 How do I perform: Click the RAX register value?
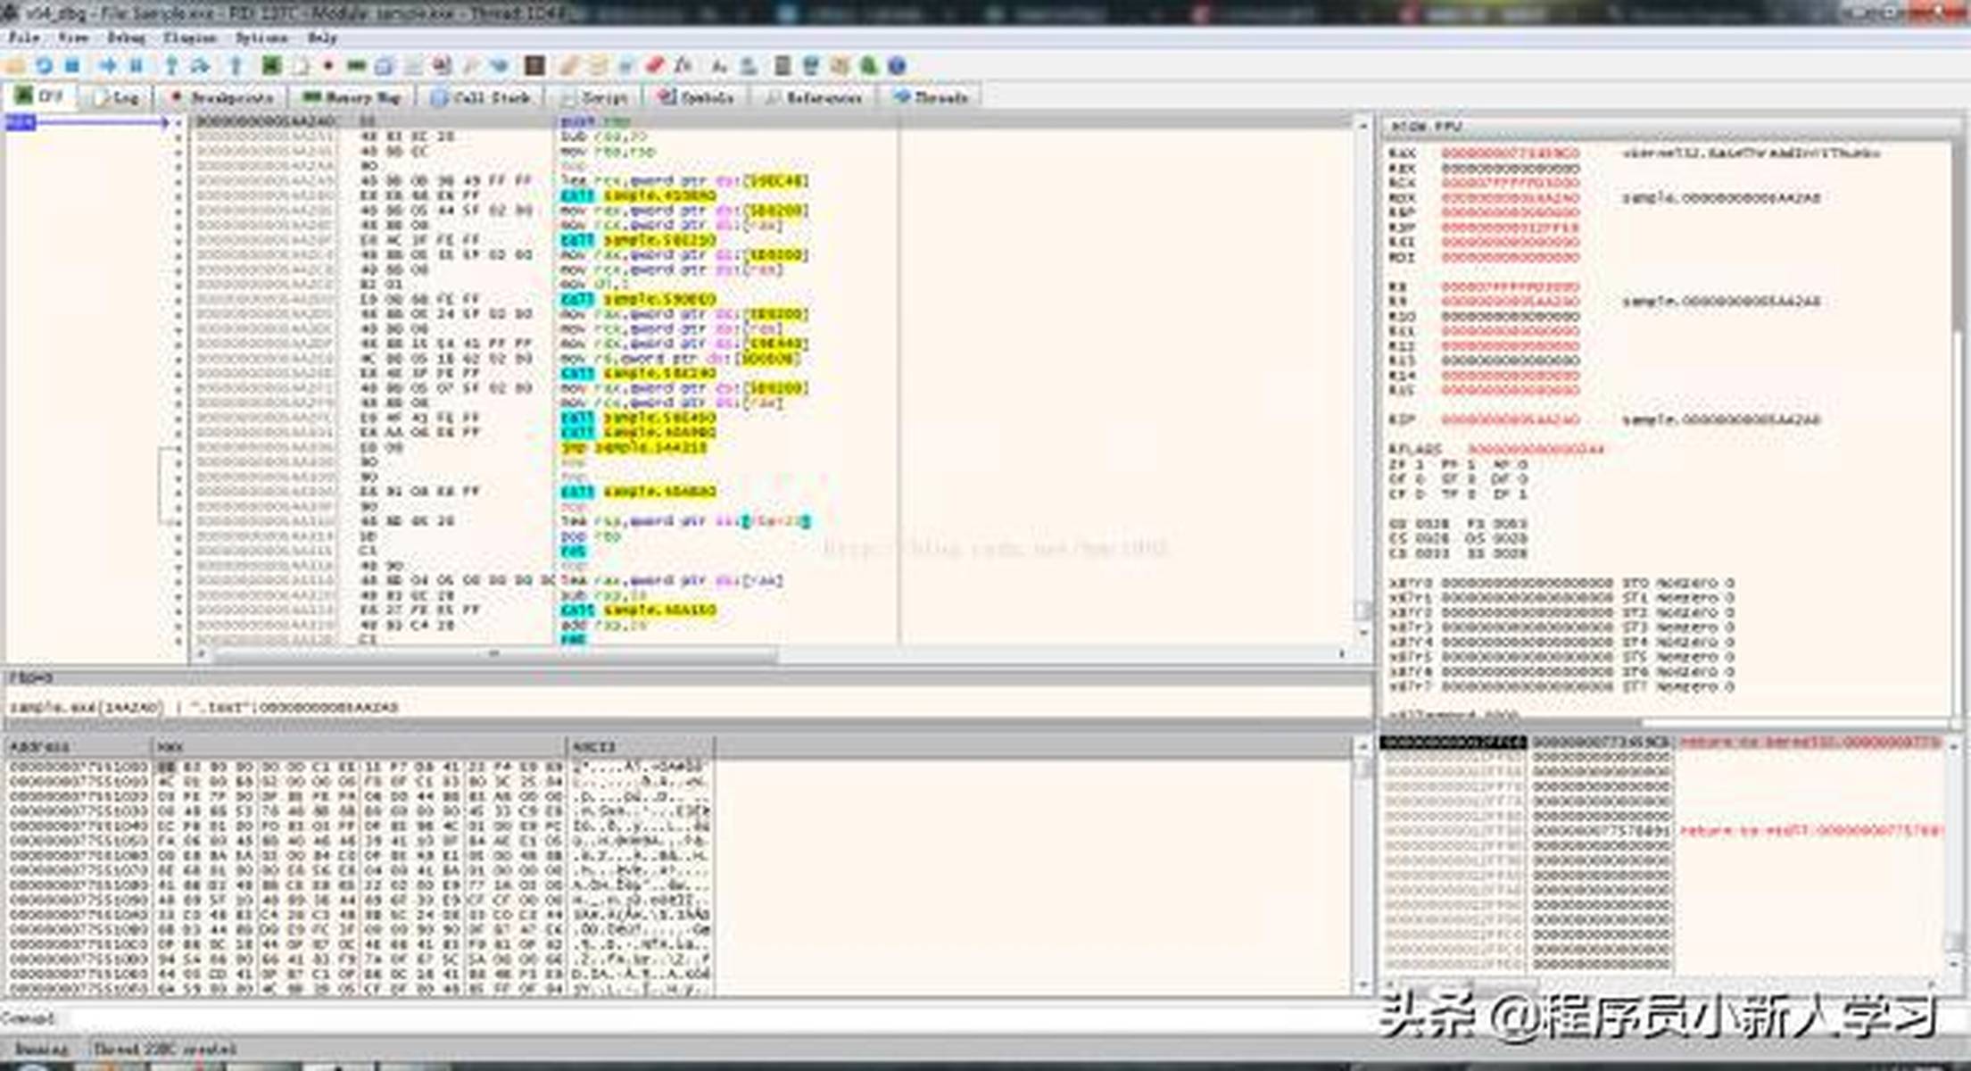[x=1510, y=154]
